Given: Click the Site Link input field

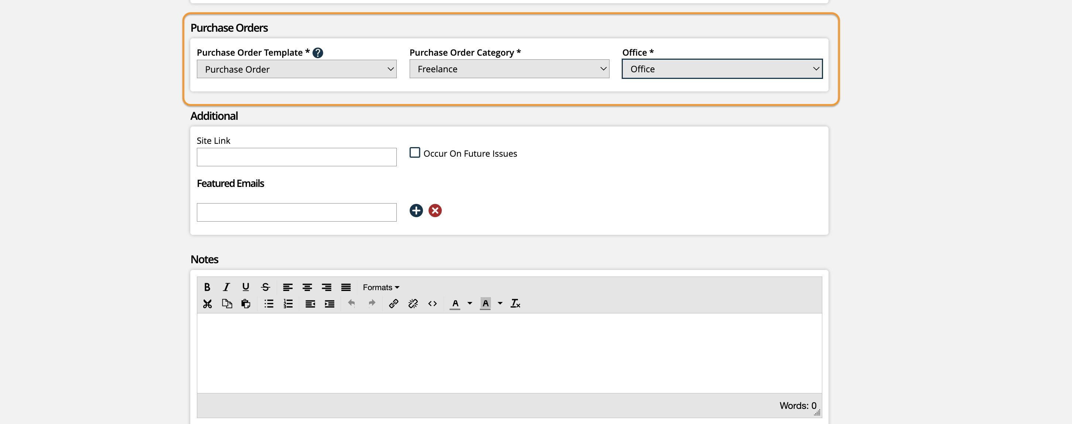Looking at the screenshot, I should click(x=296, y=157).
